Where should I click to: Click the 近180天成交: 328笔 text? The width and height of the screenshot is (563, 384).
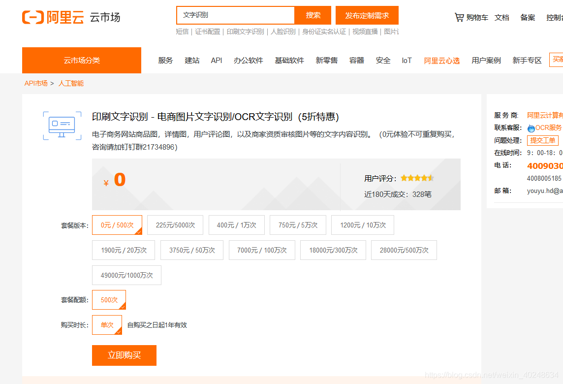click(398, 194)
